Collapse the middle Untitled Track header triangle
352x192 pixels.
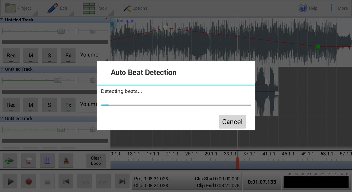[2, 69]
